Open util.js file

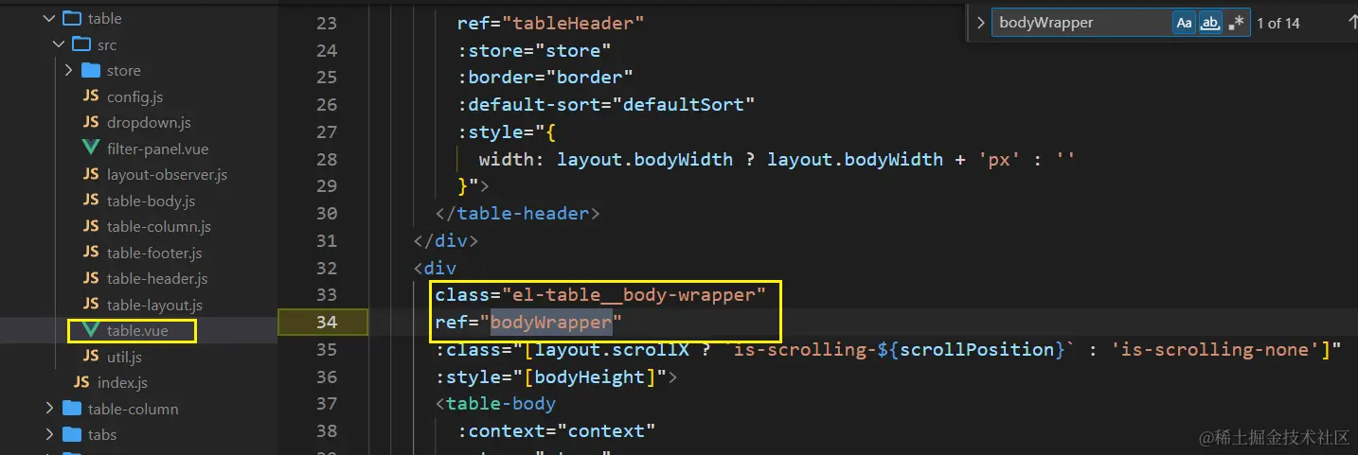click(x=124, y=357)
